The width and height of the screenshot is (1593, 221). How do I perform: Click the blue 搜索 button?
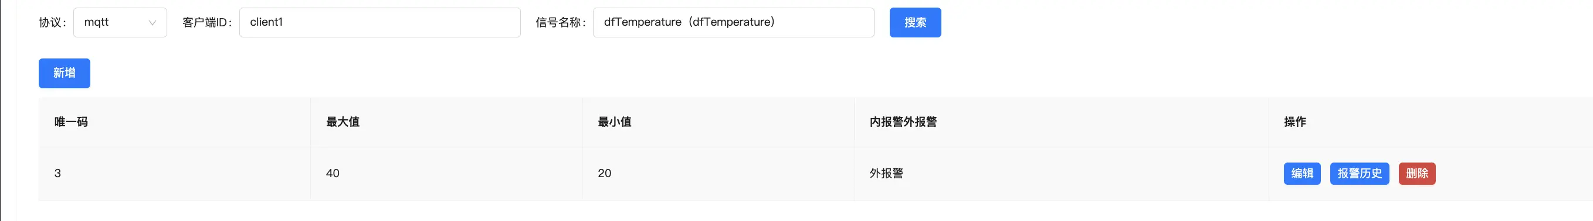[915, 22]
